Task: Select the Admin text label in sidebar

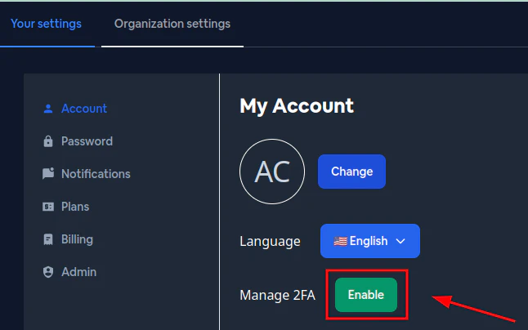Action: 78,272
